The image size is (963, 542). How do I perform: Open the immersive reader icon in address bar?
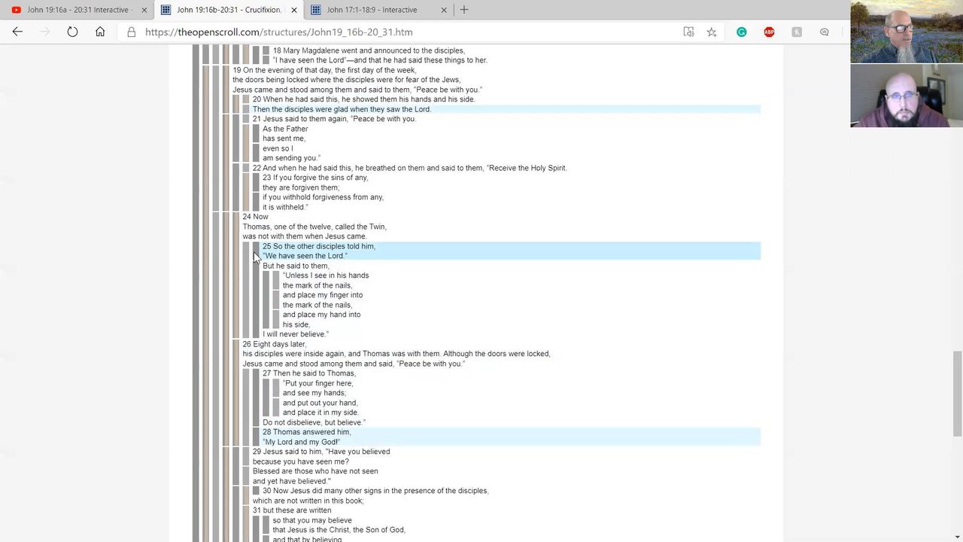click(688, 32)
